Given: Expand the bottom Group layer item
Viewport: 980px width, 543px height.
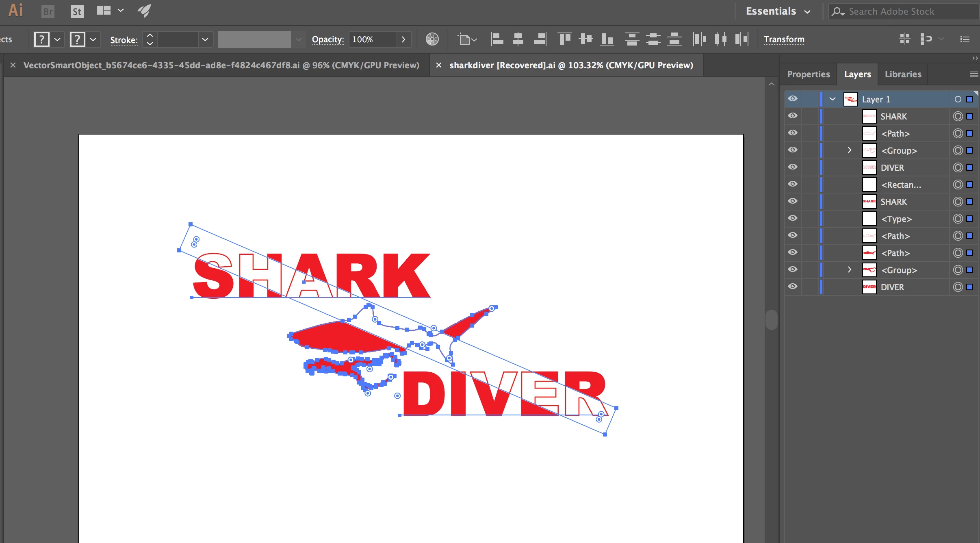Looking at the screenshot, I should (849, 270).
